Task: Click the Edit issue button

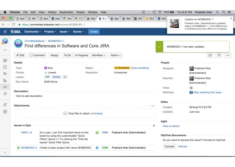Action: pyautogui.click(x=20, y=55)
